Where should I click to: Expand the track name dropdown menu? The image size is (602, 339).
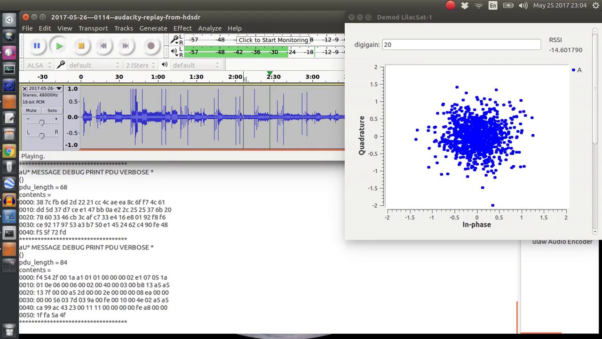click(x=59, y=89)
